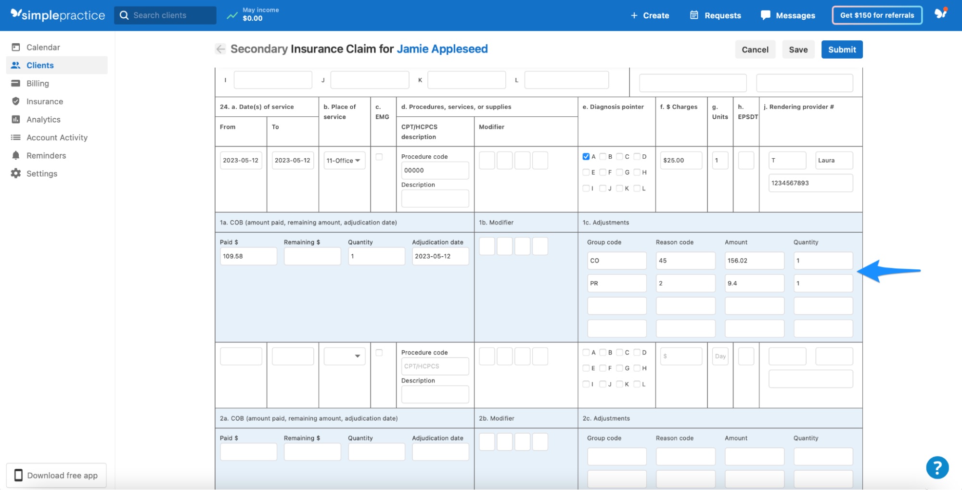The height and width of the screenshot is (490, 962).
Task: Expand the empty place of service selector
Action: [344, 356]
